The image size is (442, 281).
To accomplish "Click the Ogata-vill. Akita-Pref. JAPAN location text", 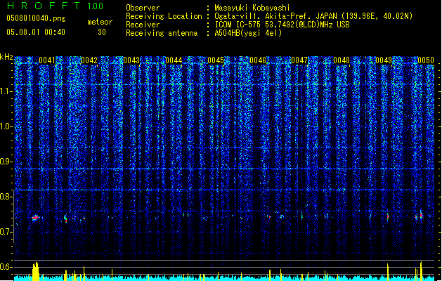I will point(313,16).
